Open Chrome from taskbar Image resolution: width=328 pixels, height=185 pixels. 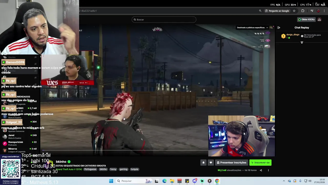pyautogui.click(x=217, y=181)
